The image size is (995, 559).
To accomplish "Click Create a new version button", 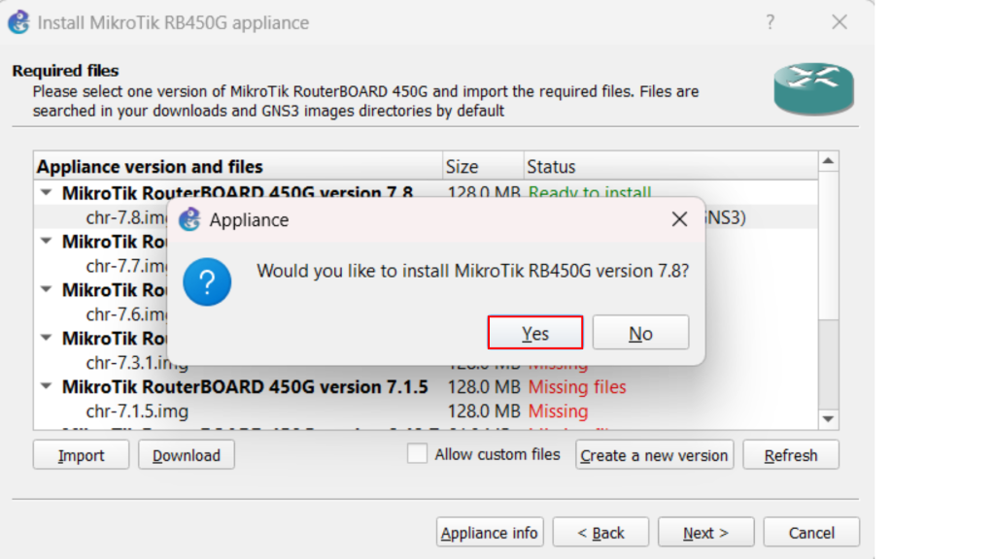I will (x=654, y=455).
